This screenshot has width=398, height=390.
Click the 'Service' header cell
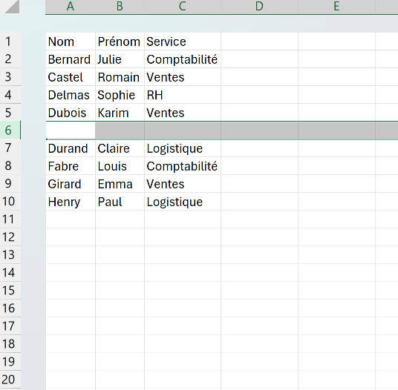pyautogui.click(x=183, y=42)
